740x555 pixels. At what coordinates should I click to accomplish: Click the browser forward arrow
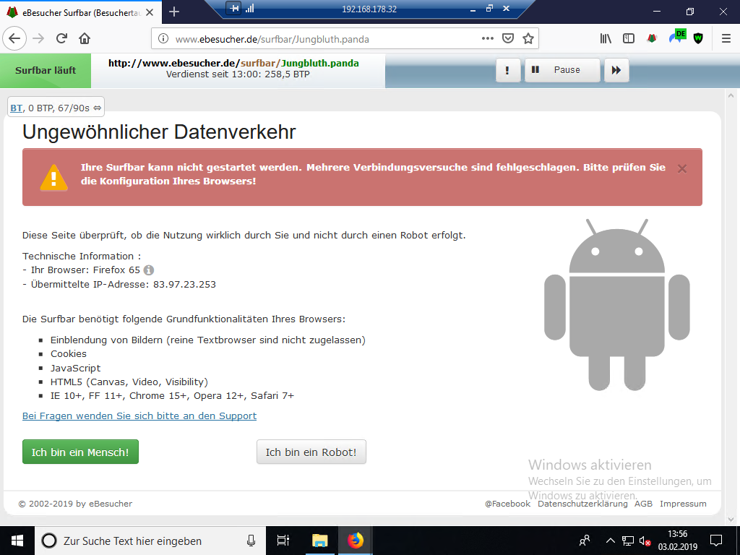(x=39, y=39)
